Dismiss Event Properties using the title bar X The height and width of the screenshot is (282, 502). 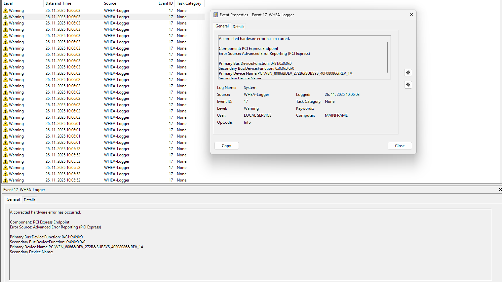[411, 15]
